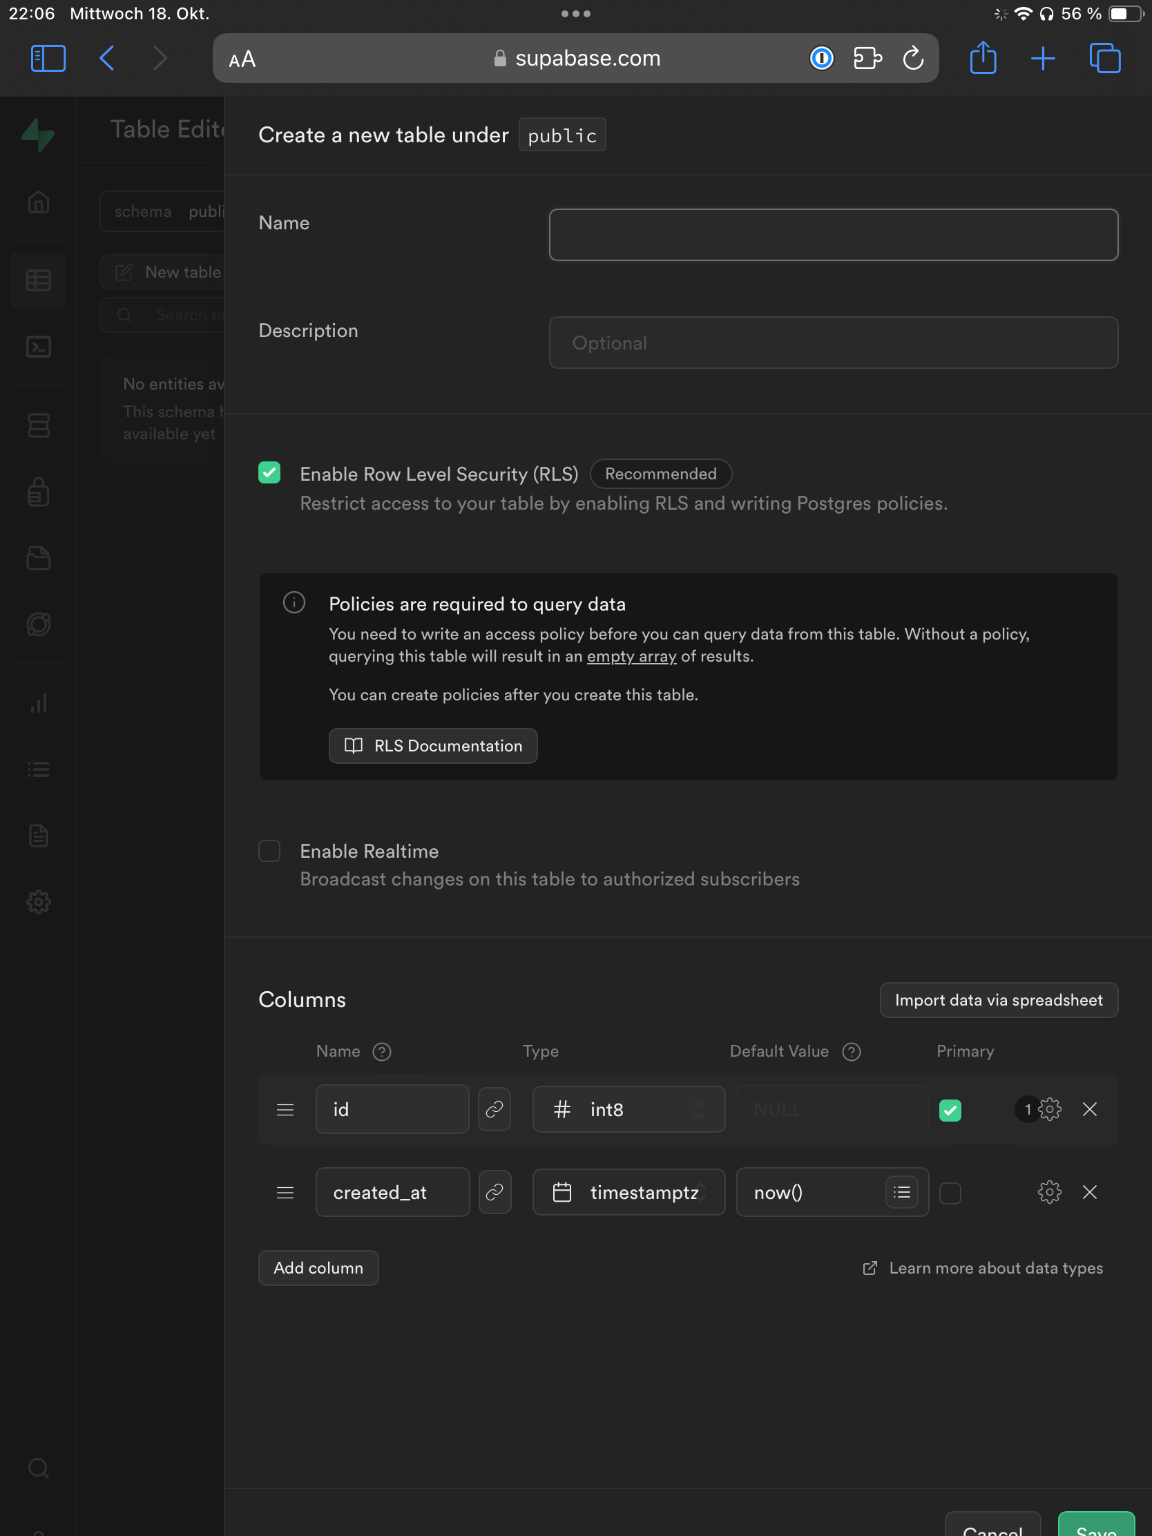
Task: Open Storage from the sidebar
Action: tap(38, 558)
